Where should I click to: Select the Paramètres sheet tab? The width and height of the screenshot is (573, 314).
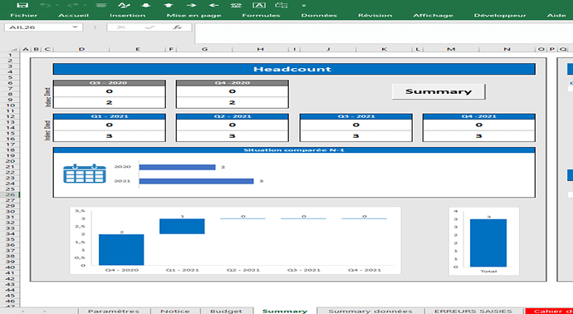pos(114,311)
